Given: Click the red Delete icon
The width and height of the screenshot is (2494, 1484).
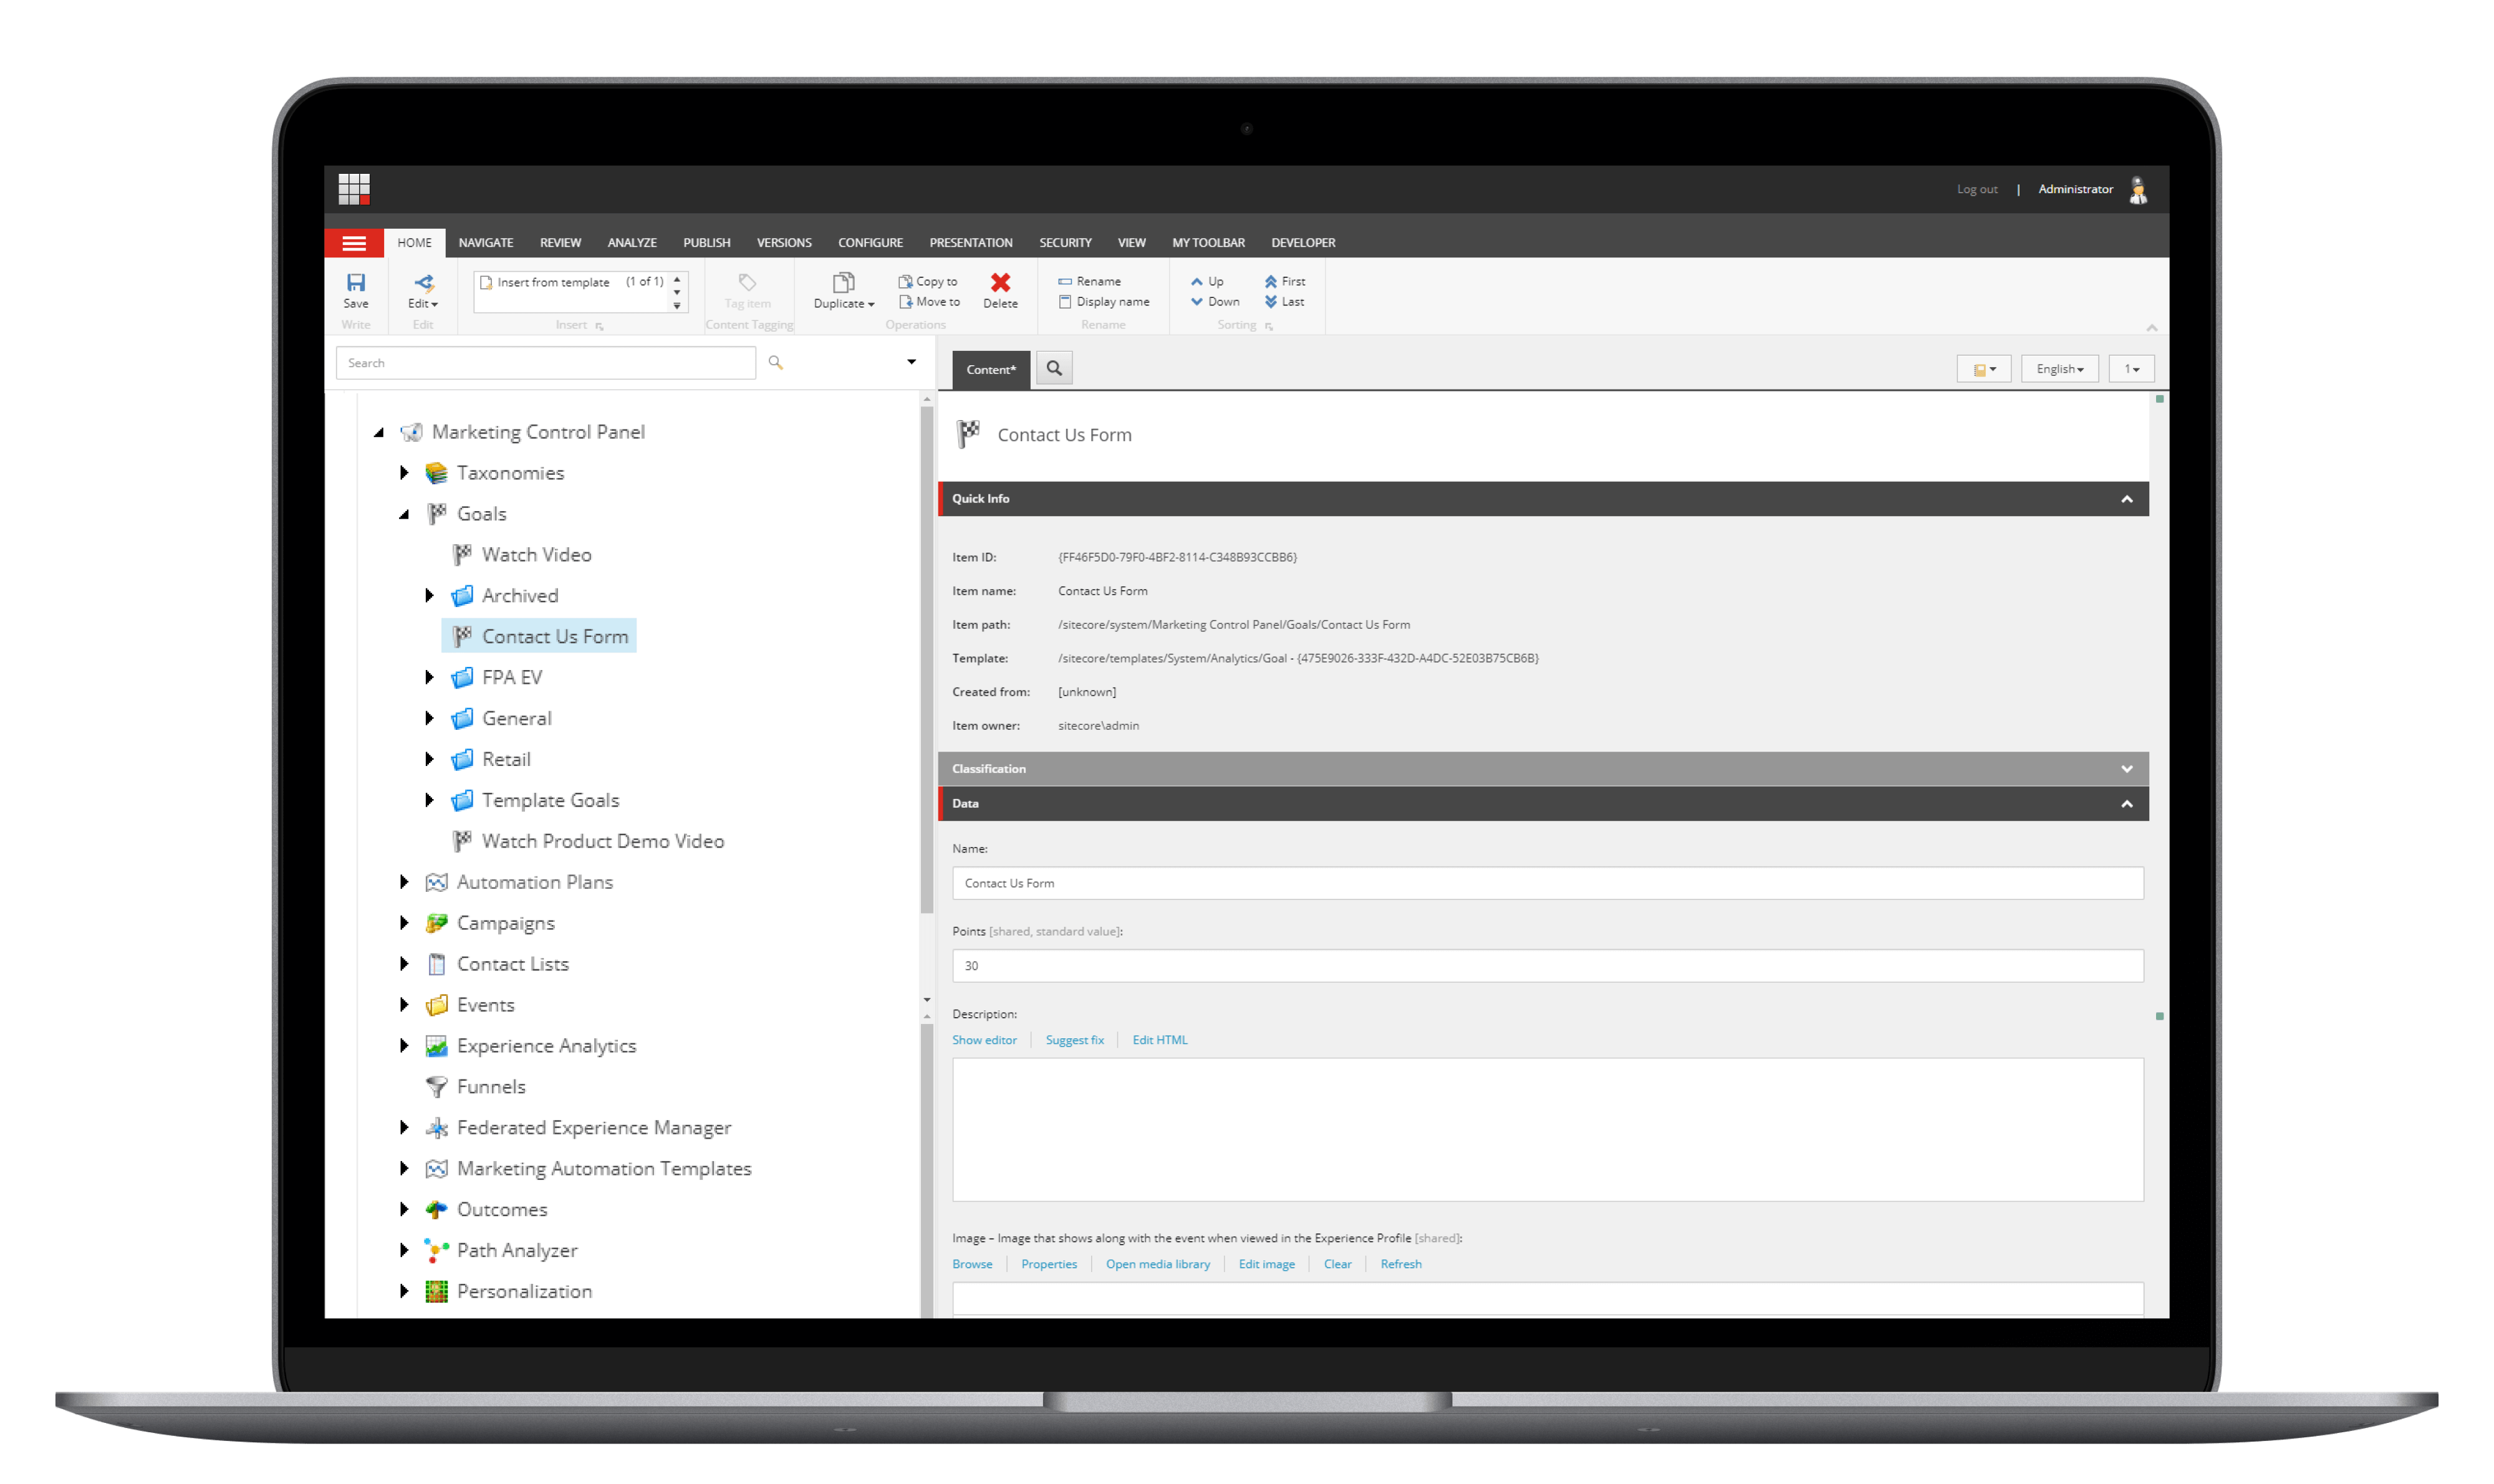Looking at the screenshot, I should (x=999, y=283).
